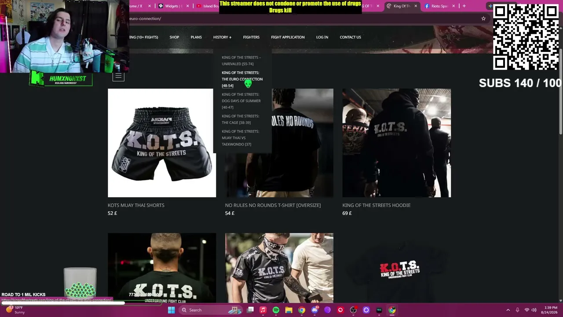563x317 pixels.
Task: Open the first Chrome taskbar icon
Action: tap(302, 310)
